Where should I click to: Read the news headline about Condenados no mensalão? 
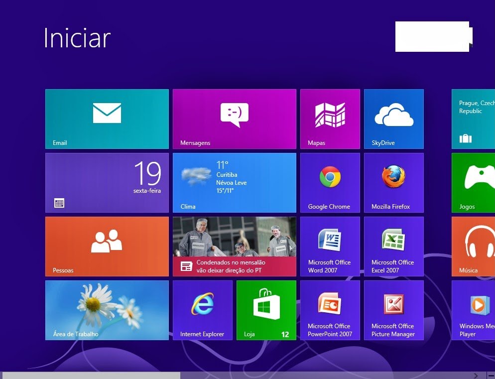click(234, 246)
